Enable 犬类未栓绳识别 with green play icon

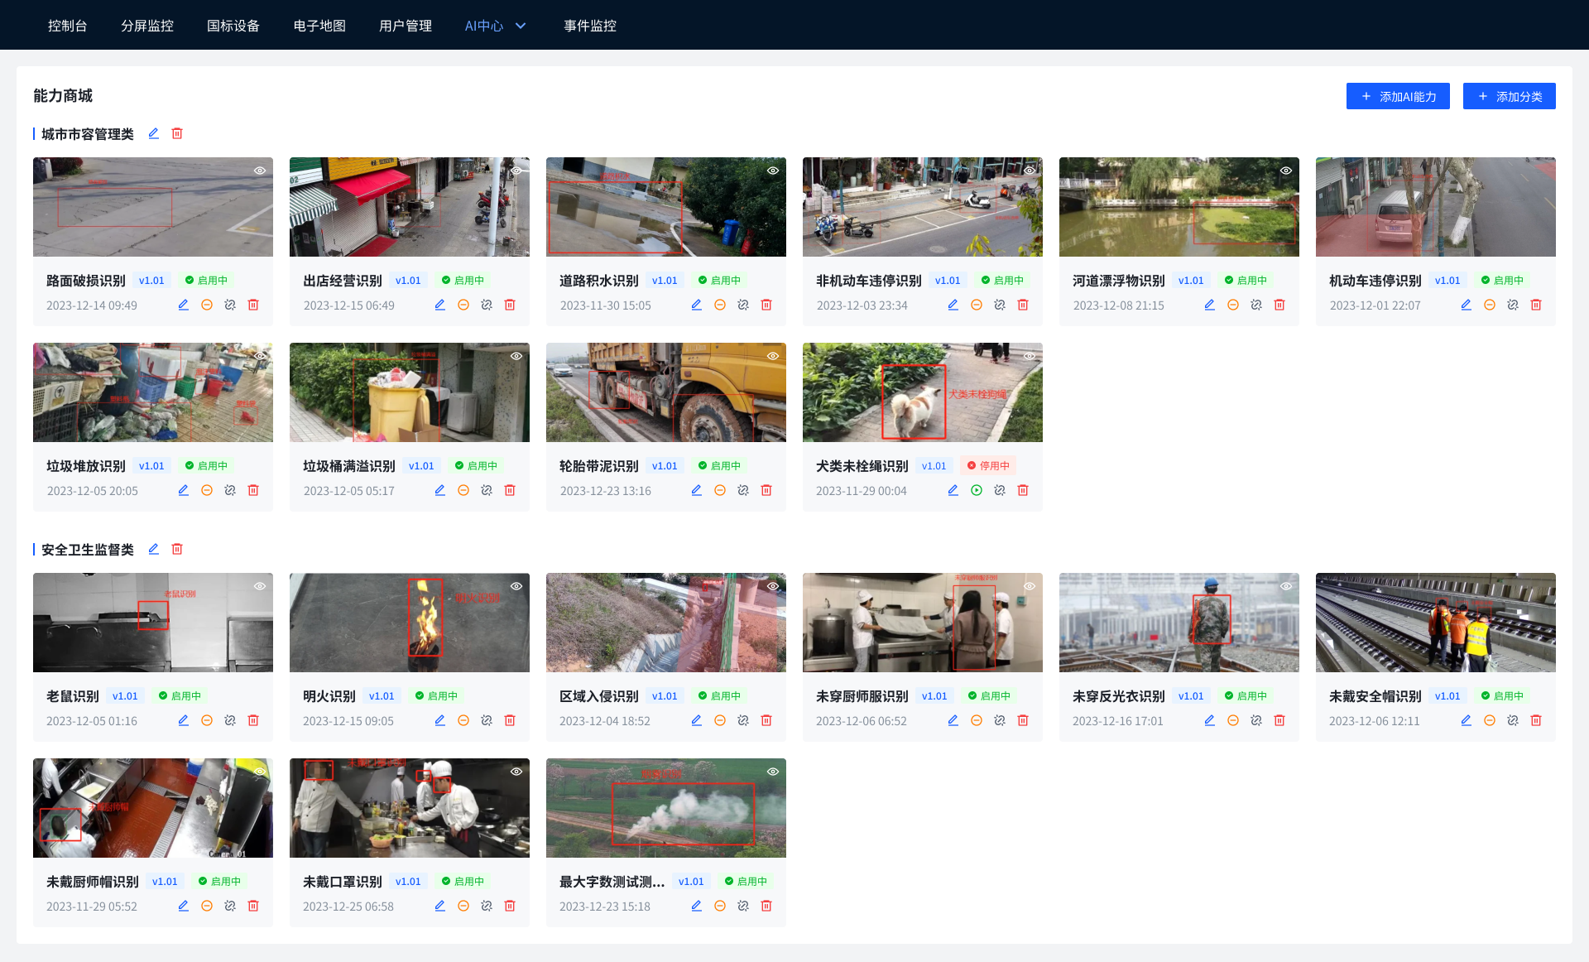click(977, 490)
